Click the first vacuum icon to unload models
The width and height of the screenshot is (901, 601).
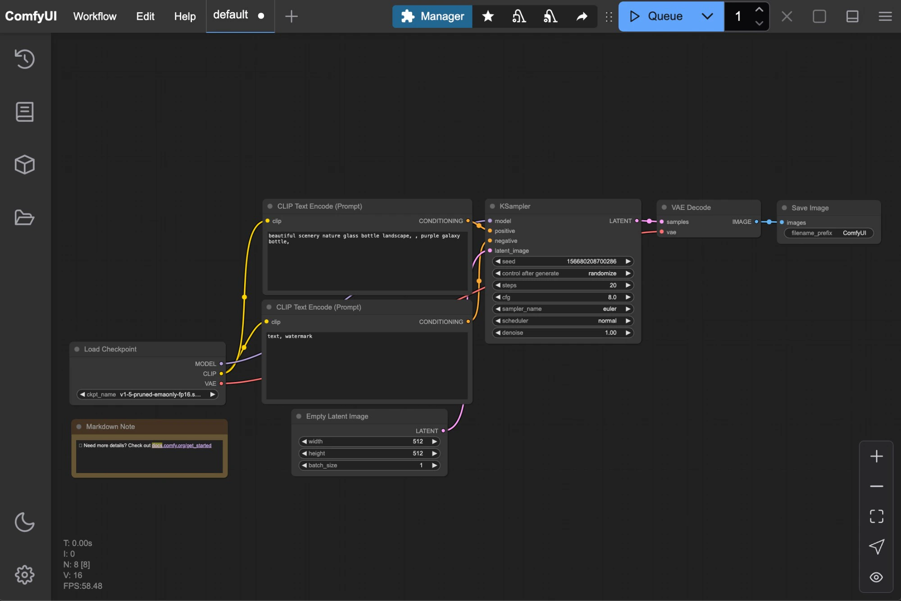(519, 16)
